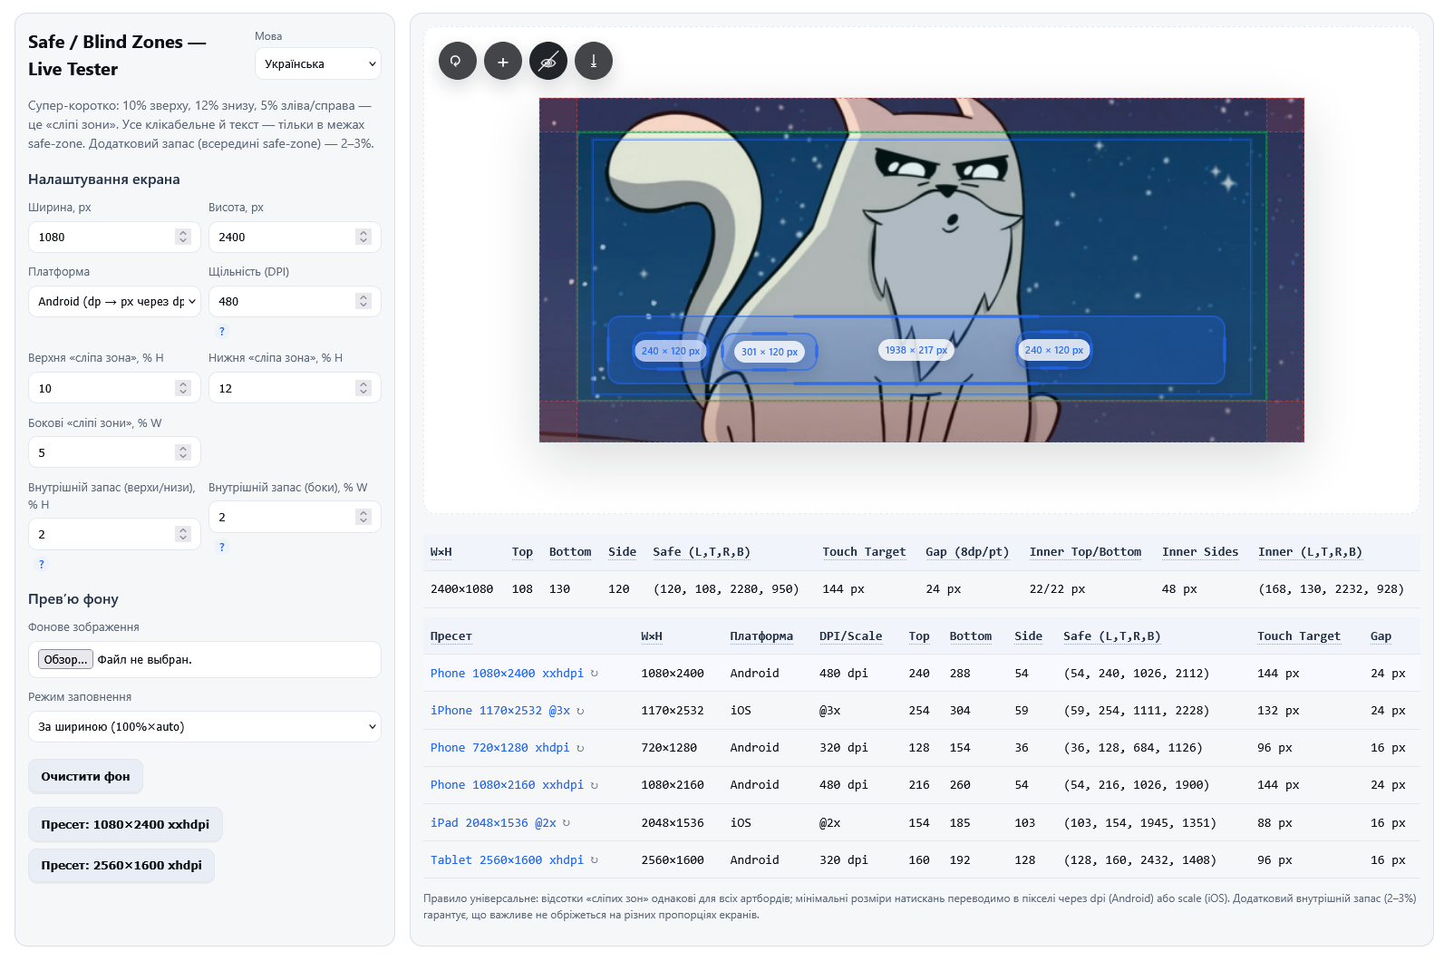This screenshot has width=1434, height=961.
Task: Click the question mark help under DPI field
Action: 222,332
